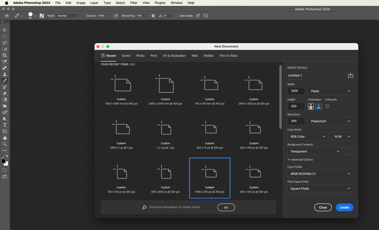
Task: Change units via the Pixels dropdown
Action: tap(330, 91)
